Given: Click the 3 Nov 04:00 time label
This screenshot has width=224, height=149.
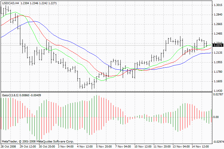Looking at the screenshot, I should pos(66,147).
